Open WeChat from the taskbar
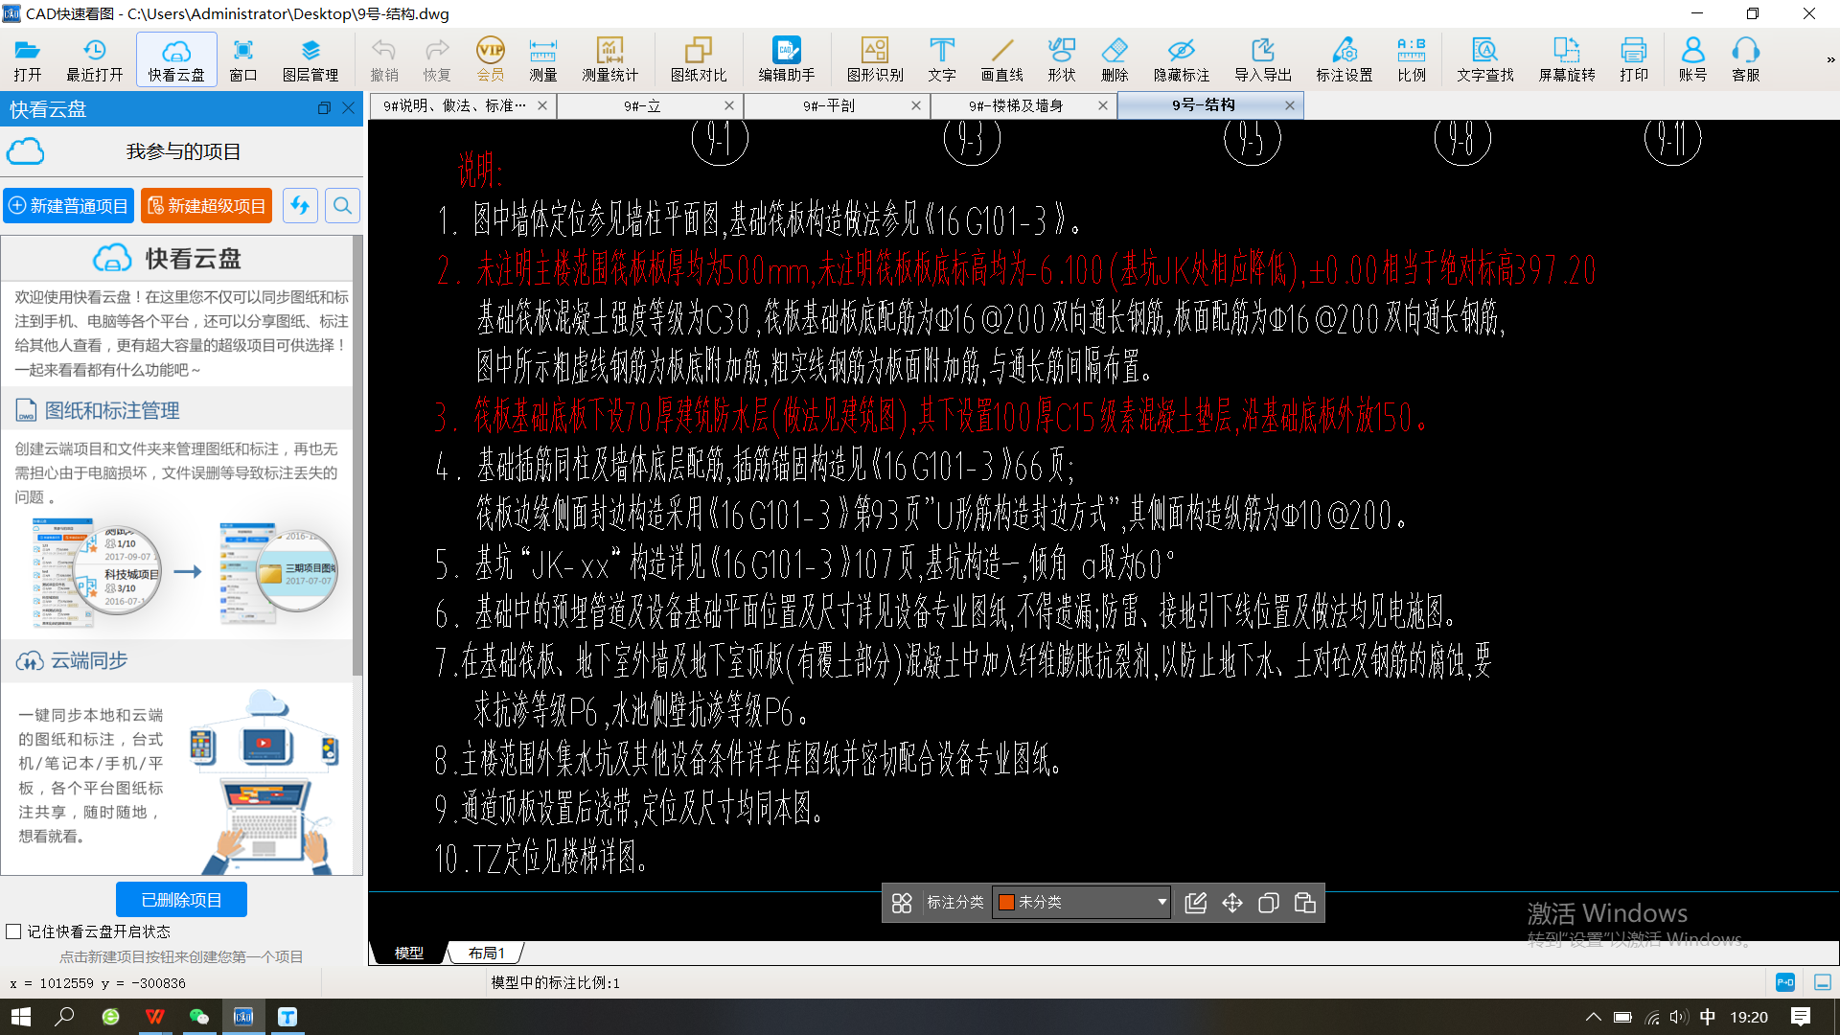The image size is (1840, 1035). point(198,1017)
